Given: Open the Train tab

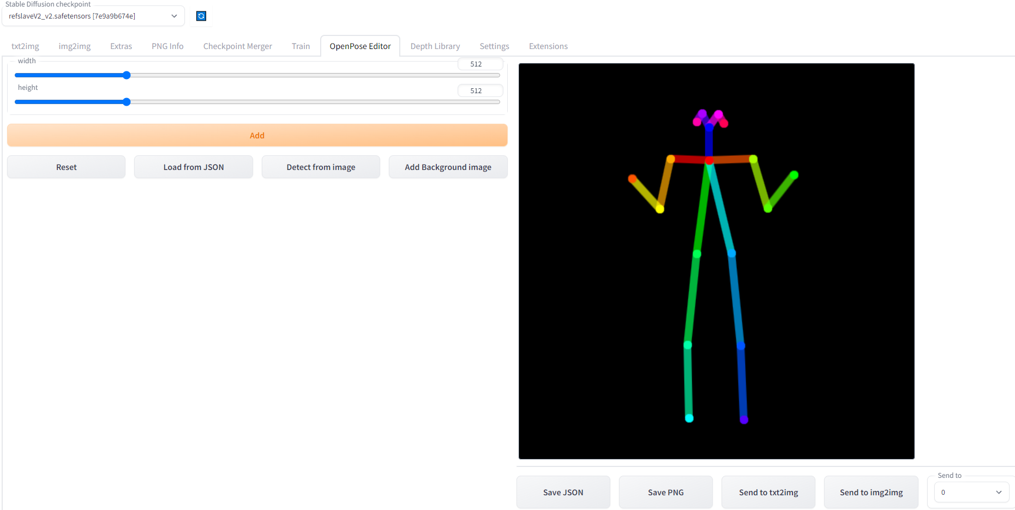Looking at the screenshot, I should click(x=301, y=46).
